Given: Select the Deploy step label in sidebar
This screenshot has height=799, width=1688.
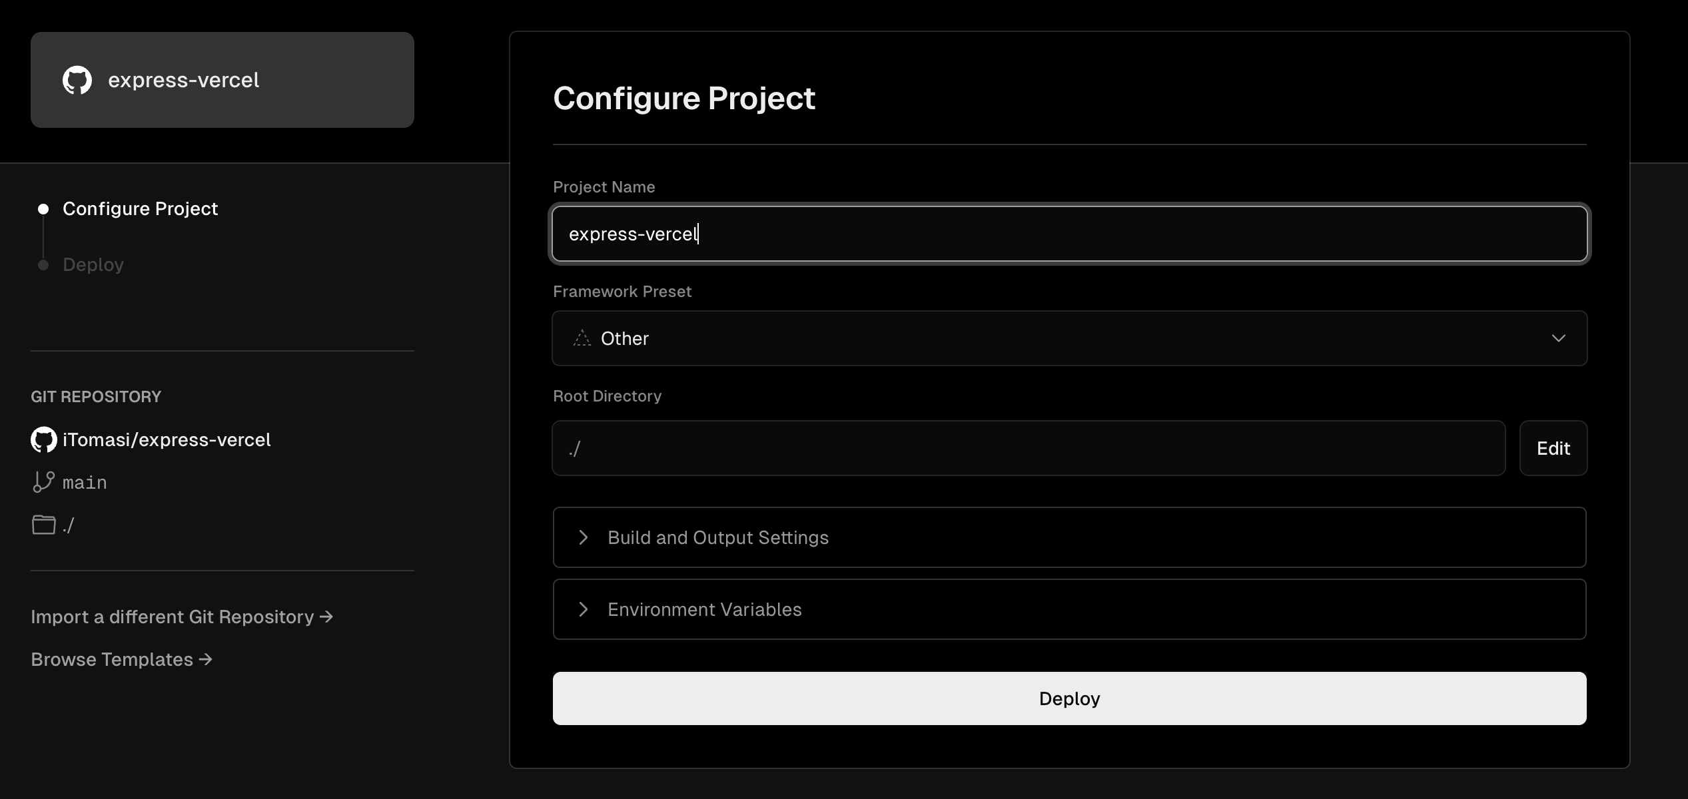Looking at the screenshot, I should point(93,265).
